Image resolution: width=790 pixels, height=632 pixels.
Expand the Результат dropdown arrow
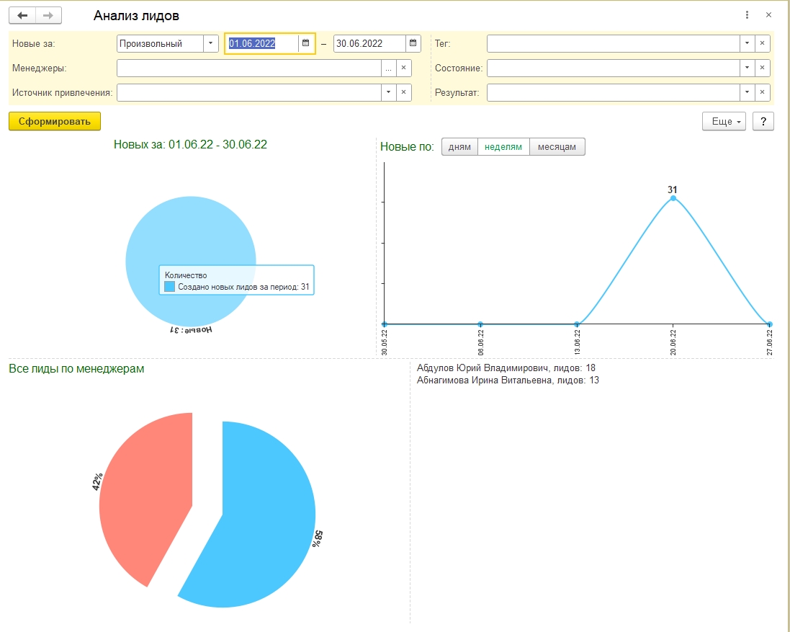click(748, 92)
